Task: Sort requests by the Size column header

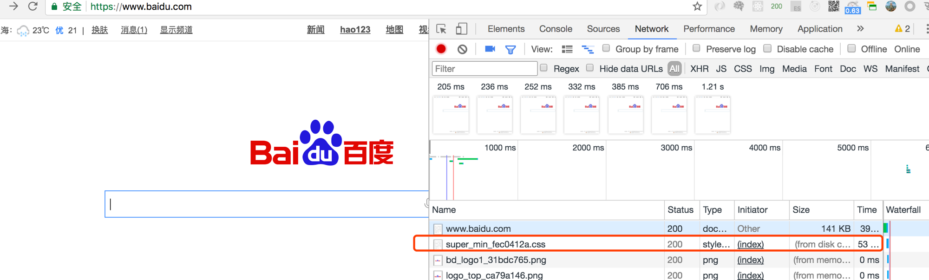Action: pyautogui.click(x=801, y=210)
